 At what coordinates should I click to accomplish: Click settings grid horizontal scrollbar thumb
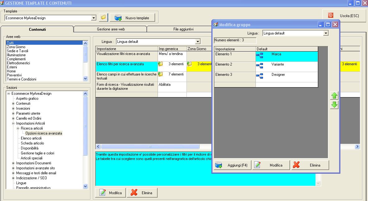[150, 147]
